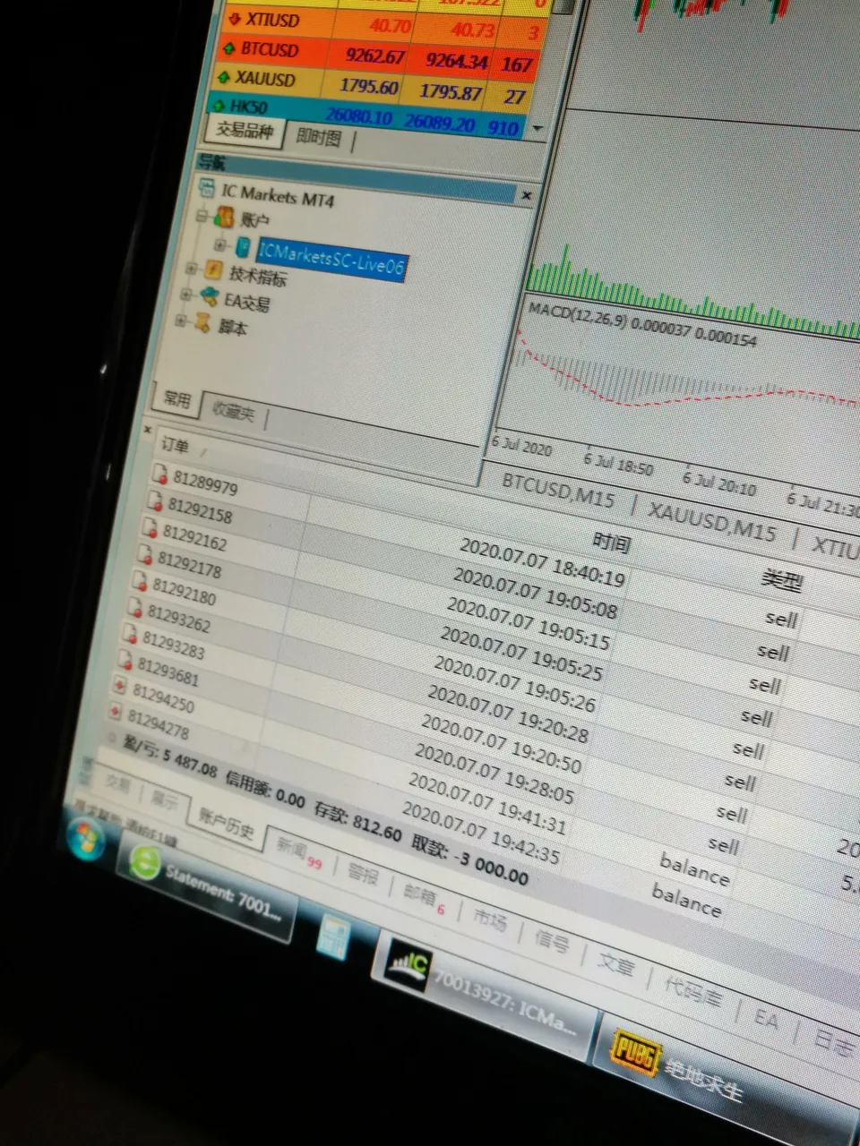Click the market watch scroll-down arrow
The height and width of the screenshot is (1146, 860).
[537, 129]
